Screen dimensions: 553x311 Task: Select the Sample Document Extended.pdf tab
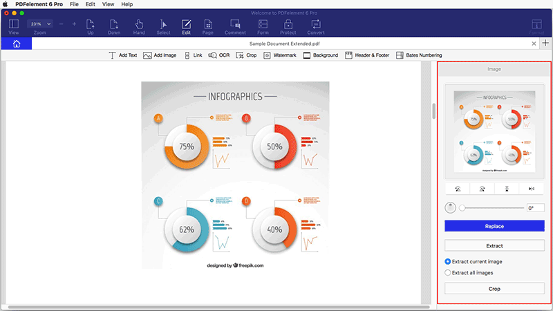pos(285,44)
